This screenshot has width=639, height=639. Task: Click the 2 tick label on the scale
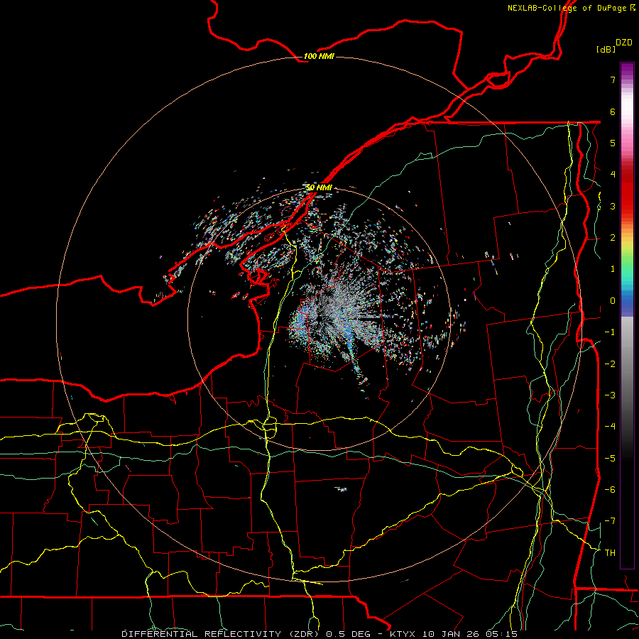(x=613, y=238)
